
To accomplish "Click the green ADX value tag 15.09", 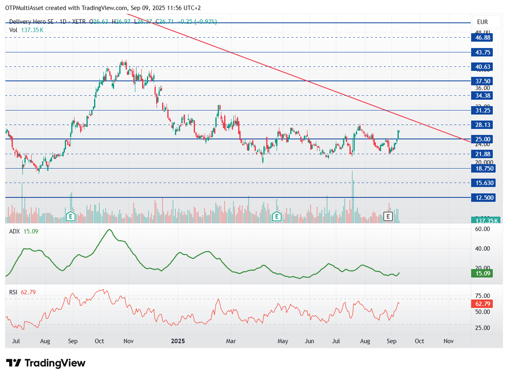I will tap(482, 273).
